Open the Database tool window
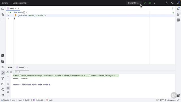This screenshot has height=102, width=181. tap(178, 14)
